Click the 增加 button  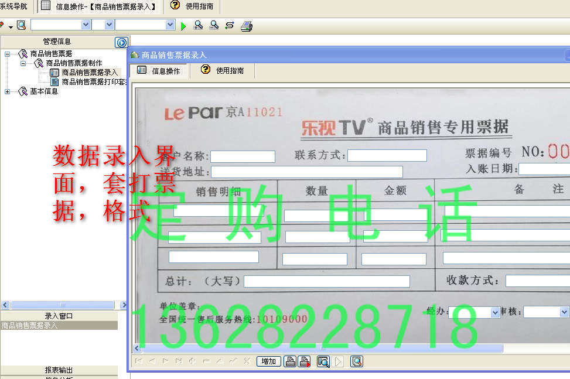pyautogui.click(x=269, y=361)
